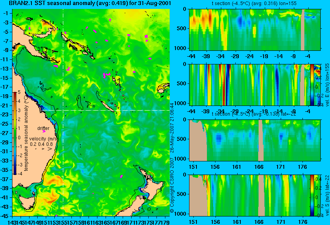This screenshot has height=225, width=330.
Task: Click the '500' depth label of lat=-22 temperature section
Action: (x=182, y=139)
